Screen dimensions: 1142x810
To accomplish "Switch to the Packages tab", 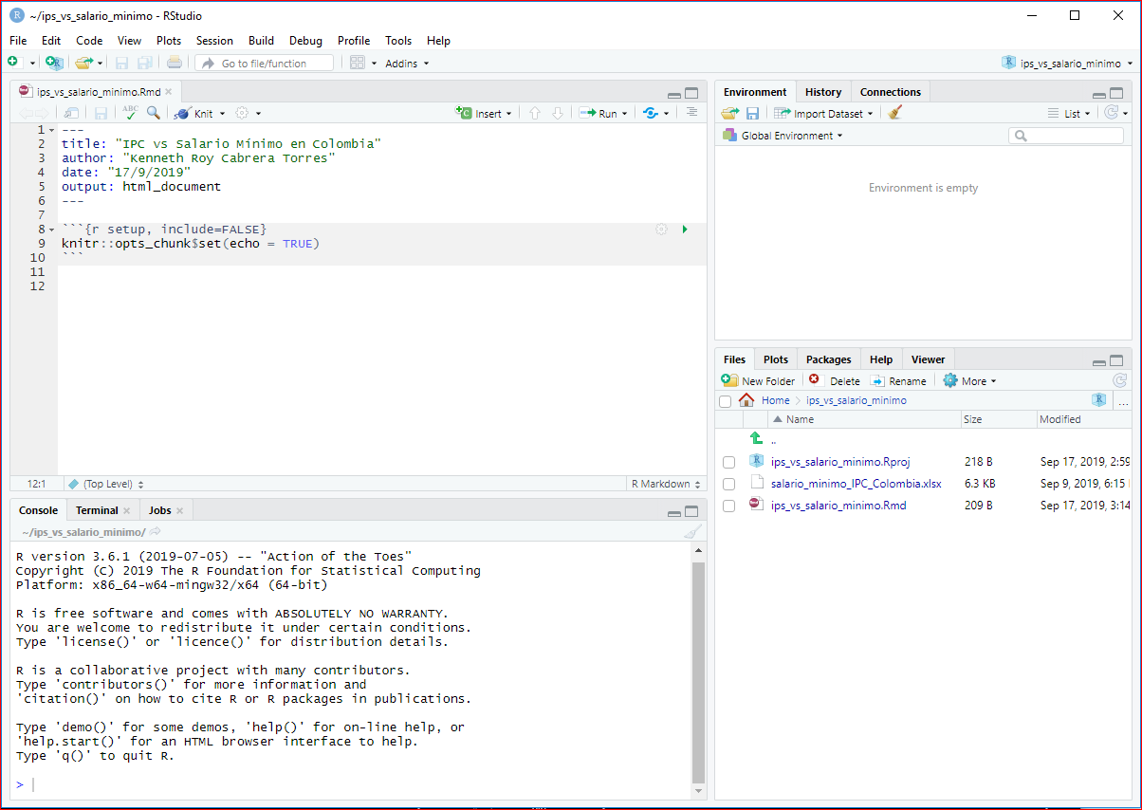I will tap(829, 359).
